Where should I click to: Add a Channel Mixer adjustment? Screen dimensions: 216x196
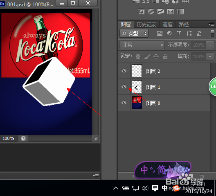(x=175, y=2)
